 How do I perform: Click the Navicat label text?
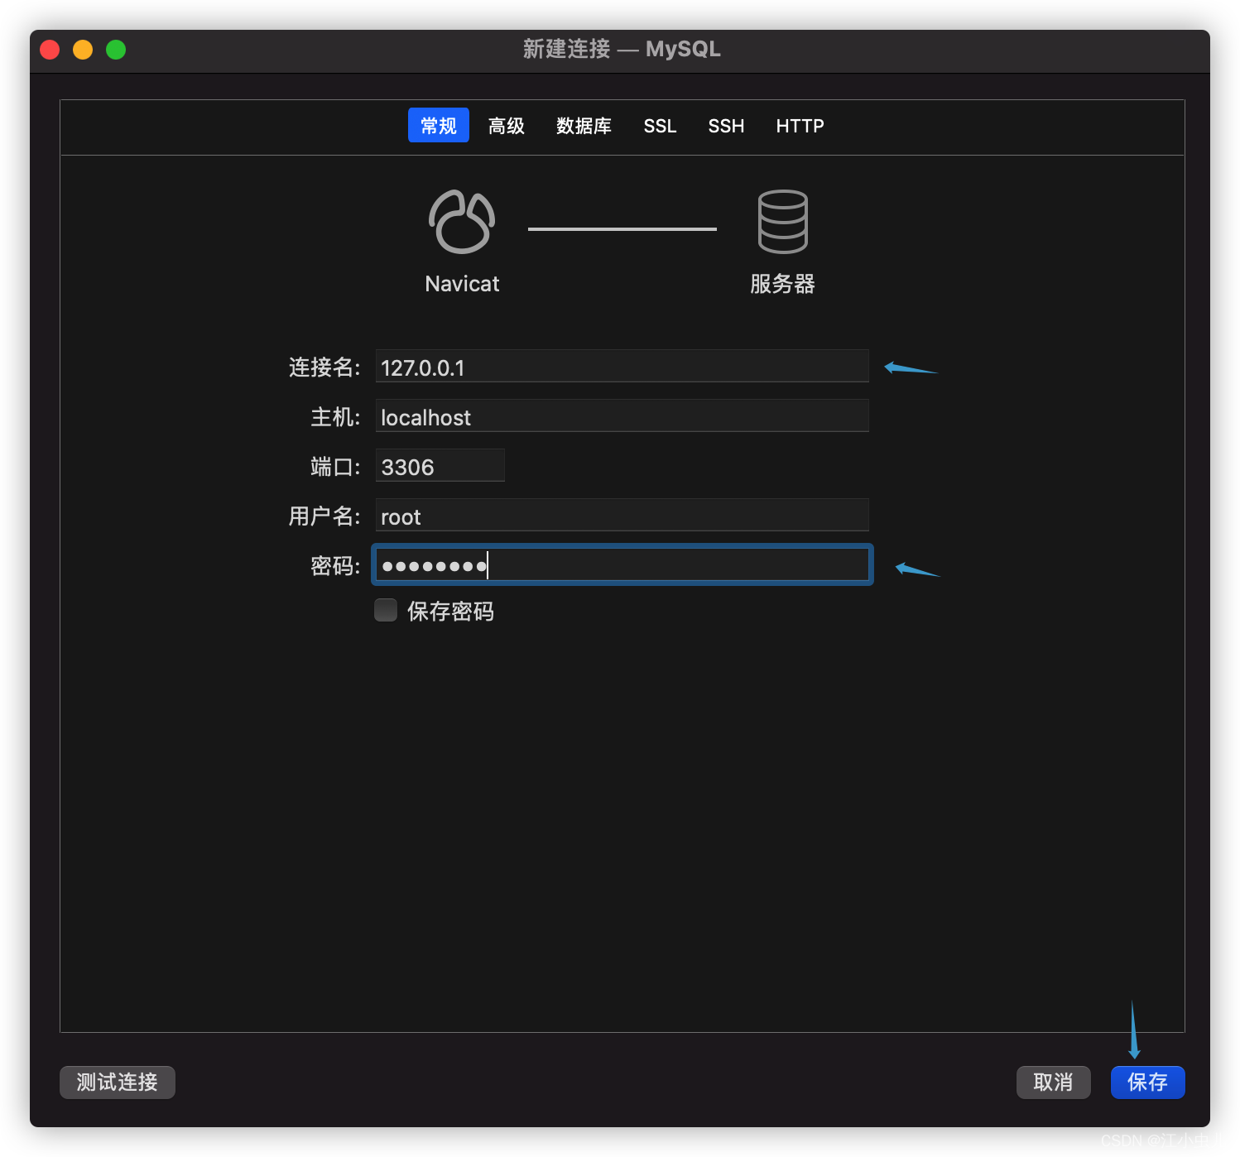[462, 284]
